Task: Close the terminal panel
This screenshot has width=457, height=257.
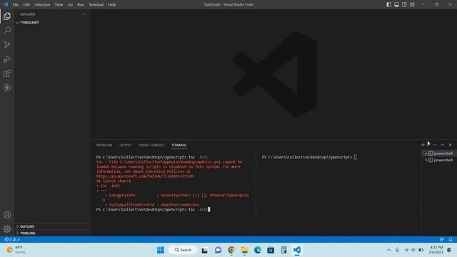Action: pos(450,144)
